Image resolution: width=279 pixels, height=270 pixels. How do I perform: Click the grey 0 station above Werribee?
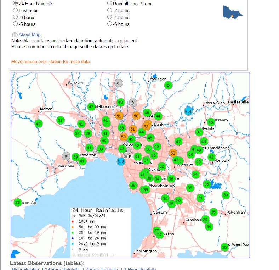[66, 156]
